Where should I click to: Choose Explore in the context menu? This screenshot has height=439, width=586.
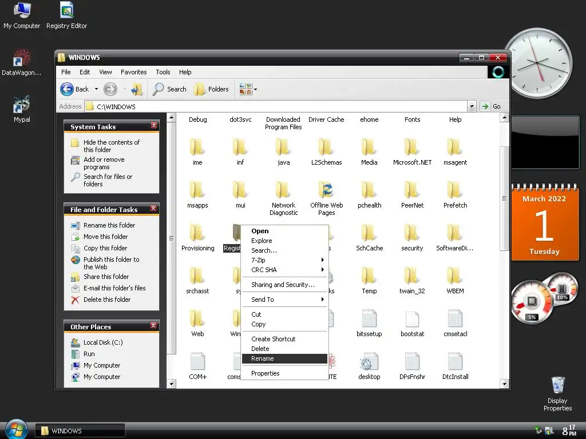[285, 241]
